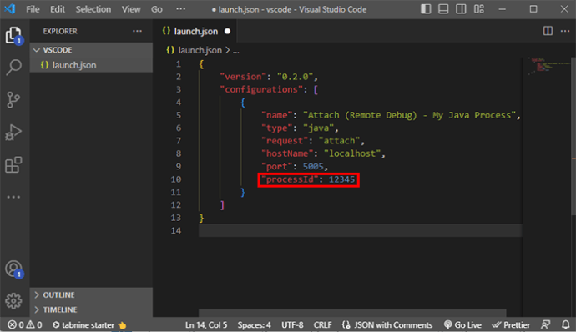The image size is (576, 332).
Task: Toggle the bottom panel layout button
Action: (x=443, y=9)
